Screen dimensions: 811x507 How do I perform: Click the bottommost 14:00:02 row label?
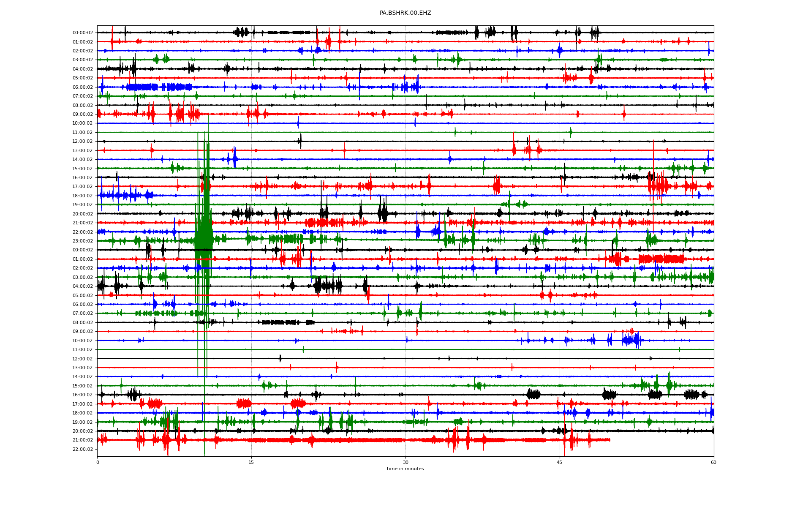point(82,376)
